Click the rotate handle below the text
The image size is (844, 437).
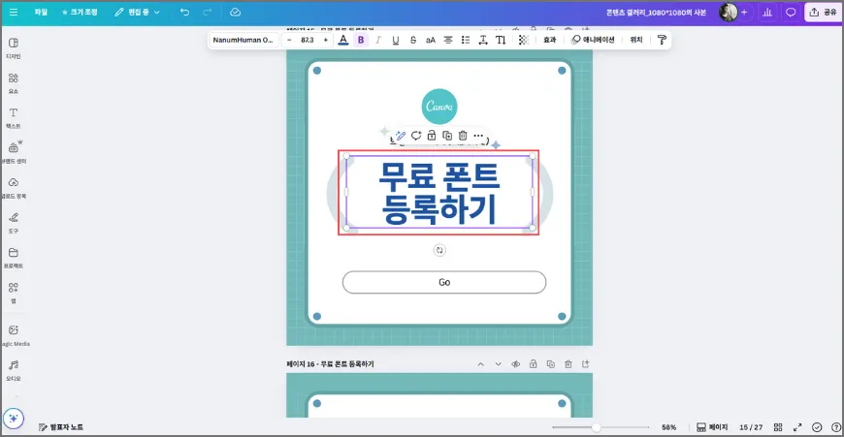(x=439, y=250)
